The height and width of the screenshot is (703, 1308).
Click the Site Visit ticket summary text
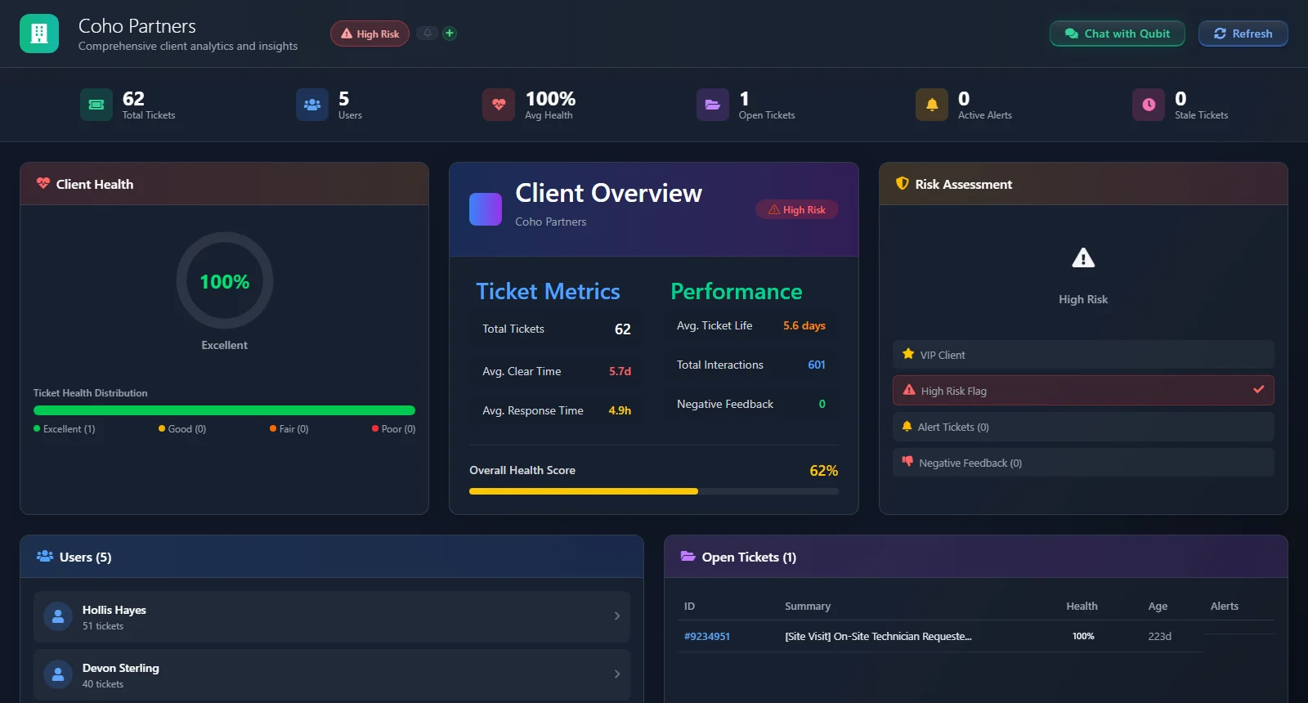pos(878,637)
